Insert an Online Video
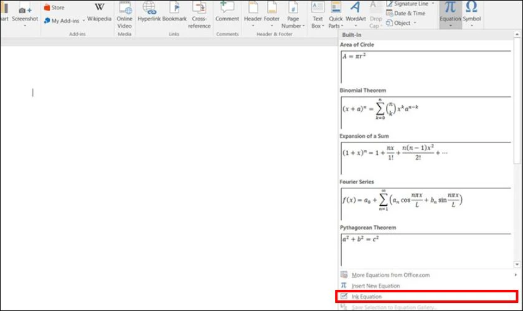Viewport: 523px width, 311px height. [125, 14]
